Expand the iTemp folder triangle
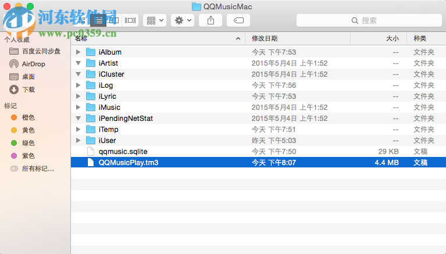 click(x=79, y=130)
